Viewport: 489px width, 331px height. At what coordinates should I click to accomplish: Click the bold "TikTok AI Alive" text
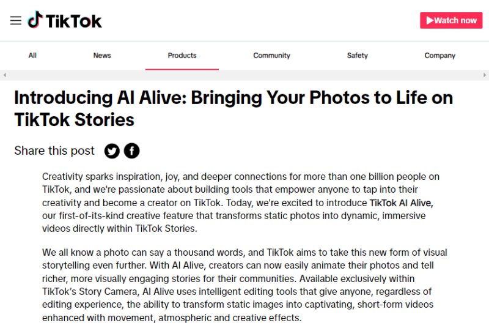tap(401, 203)
